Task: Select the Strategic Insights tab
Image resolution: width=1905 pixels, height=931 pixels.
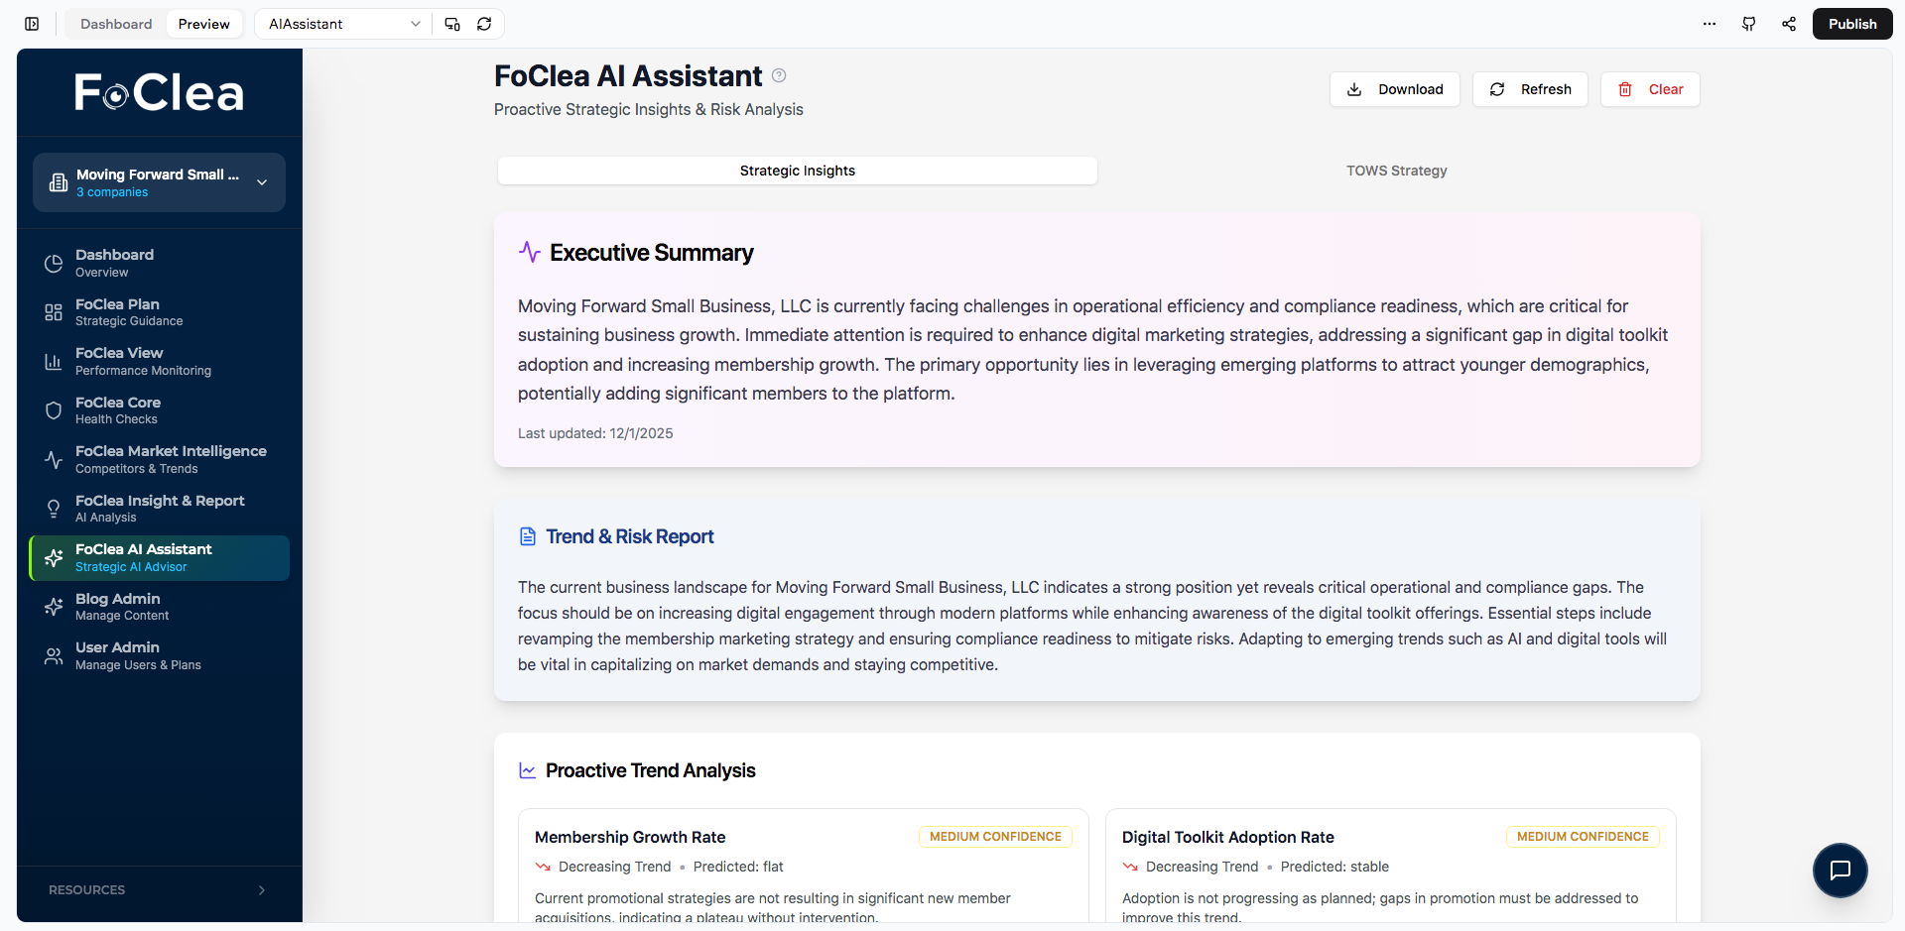Action: tap(797, 171)
